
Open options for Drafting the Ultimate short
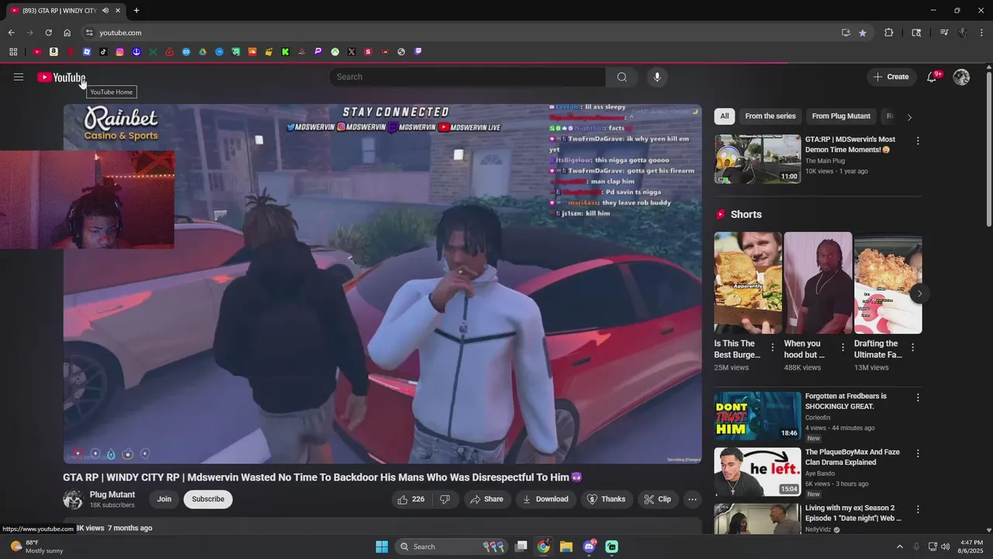912,347
